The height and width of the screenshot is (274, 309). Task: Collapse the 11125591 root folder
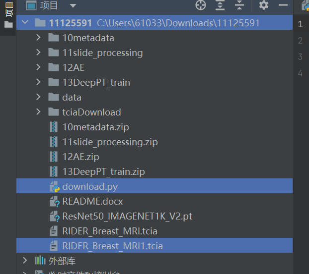25,22
